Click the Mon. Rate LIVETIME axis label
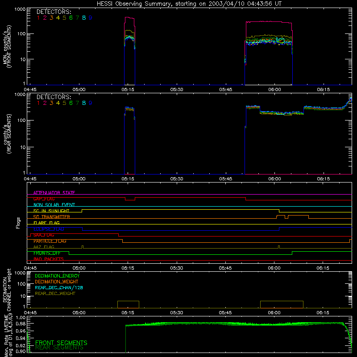 [x=7, y=336]
